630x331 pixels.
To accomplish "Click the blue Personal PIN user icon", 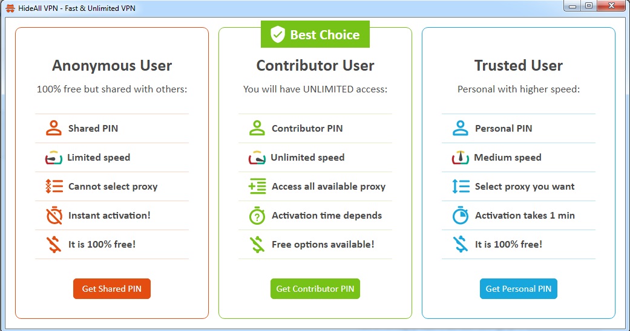I will point(461,128).
